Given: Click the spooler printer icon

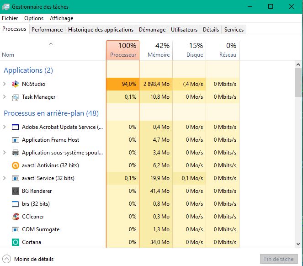Looking at the screenshot, I should point(15,153).
